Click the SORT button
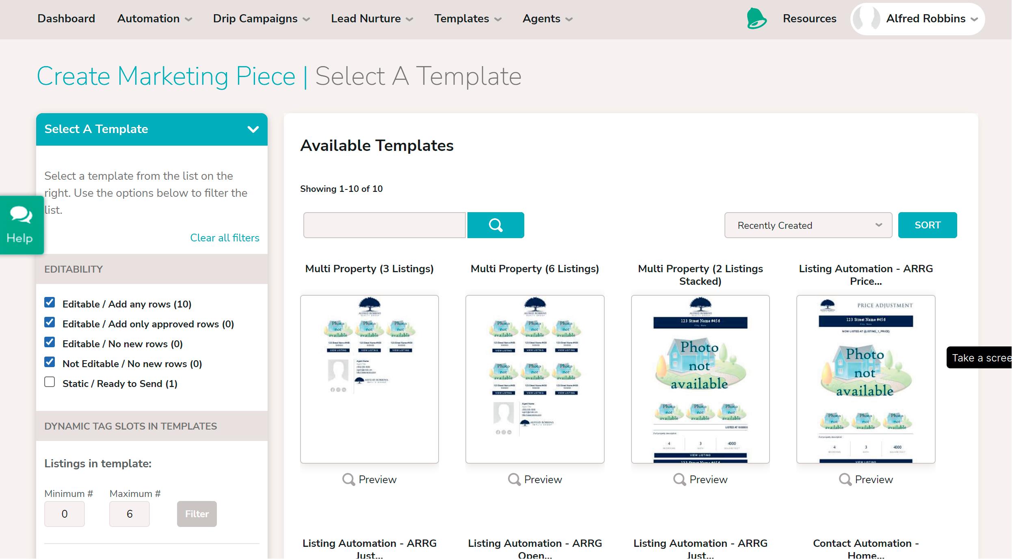The image size is (1012, 559). (927, 225)
